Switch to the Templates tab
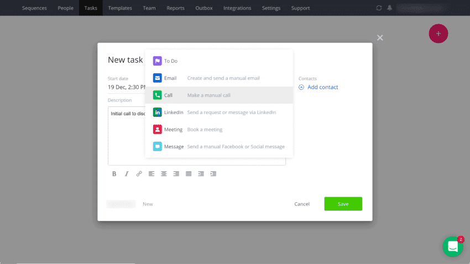Image resolution: width=470 pixels, height=264 pixels. coord(120,8)
